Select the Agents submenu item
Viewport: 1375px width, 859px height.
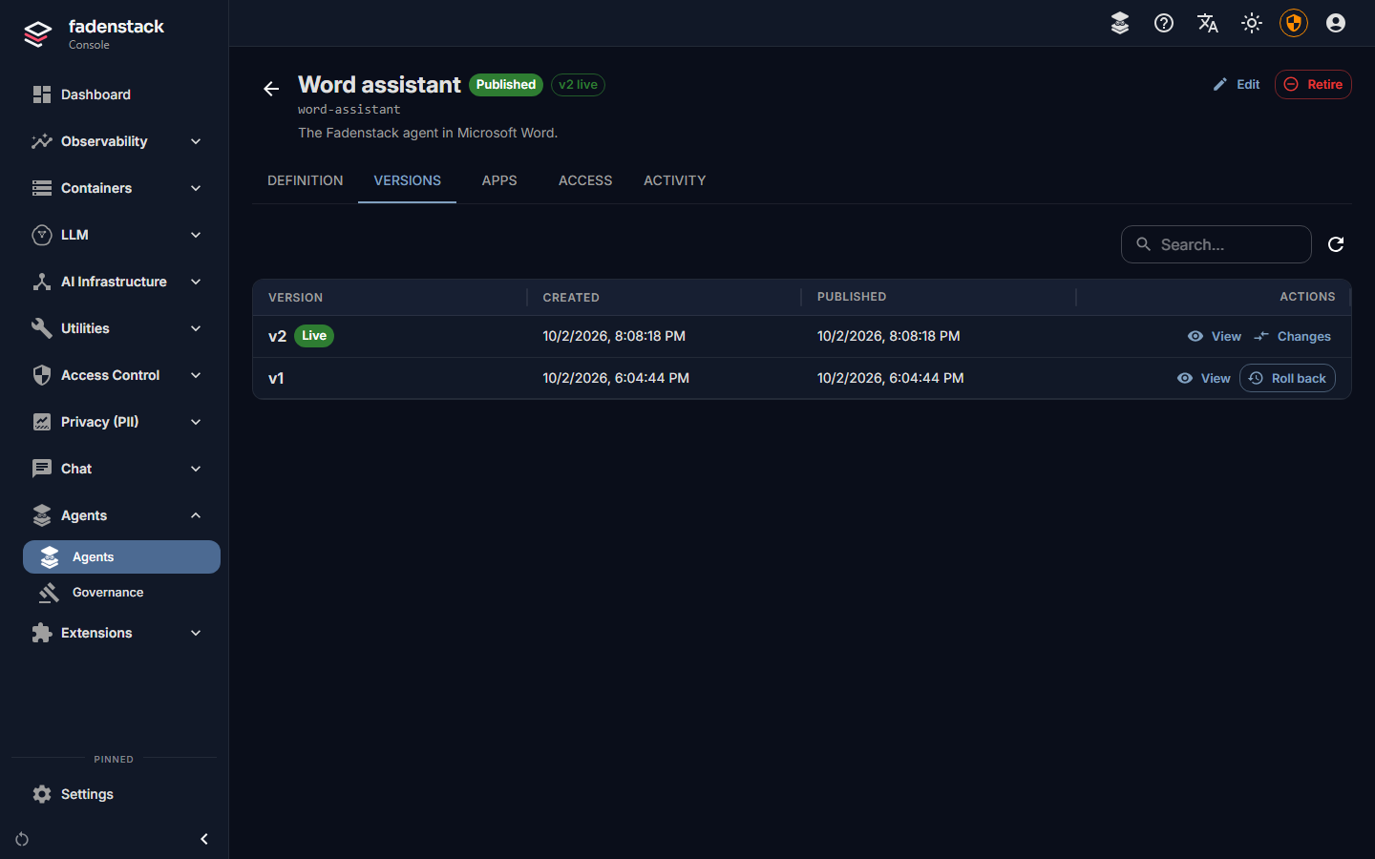(121, 557)
